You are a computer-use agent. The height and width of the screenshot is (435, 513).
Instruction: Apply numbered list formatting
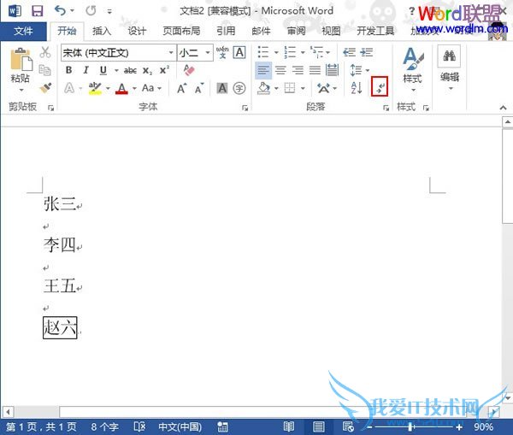click(x=290, y=52)
